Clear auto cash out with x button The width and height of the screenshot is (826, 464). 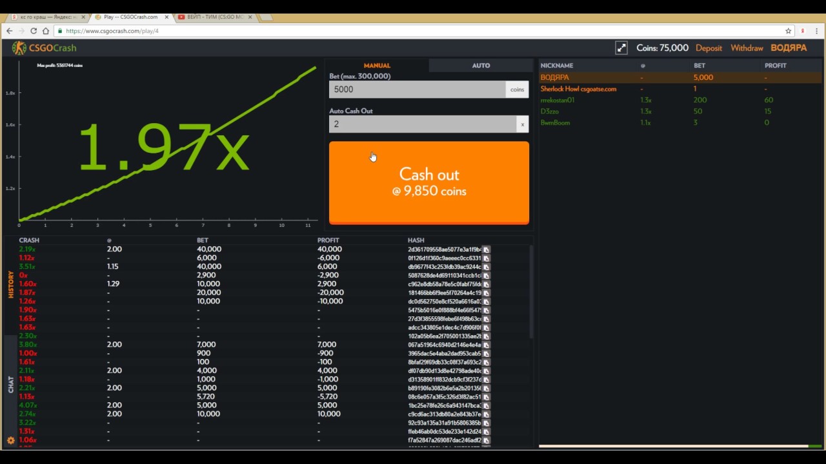click(x=522, y=124)
